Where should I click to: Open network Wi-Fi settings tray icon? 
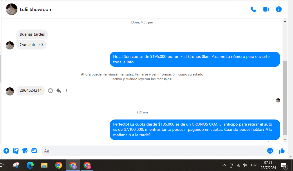[238, 165]
